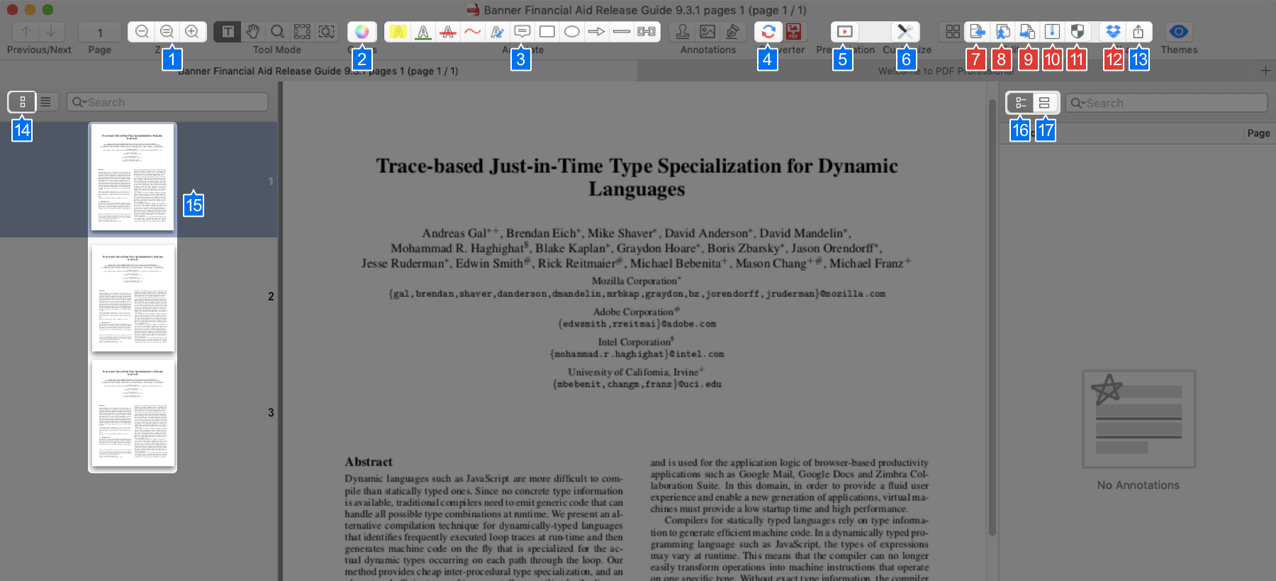Image resolution: width=1276 pixels, height=581 pixels.
Task: Click the red PDF converter icon
Action: tap(793, 32)
